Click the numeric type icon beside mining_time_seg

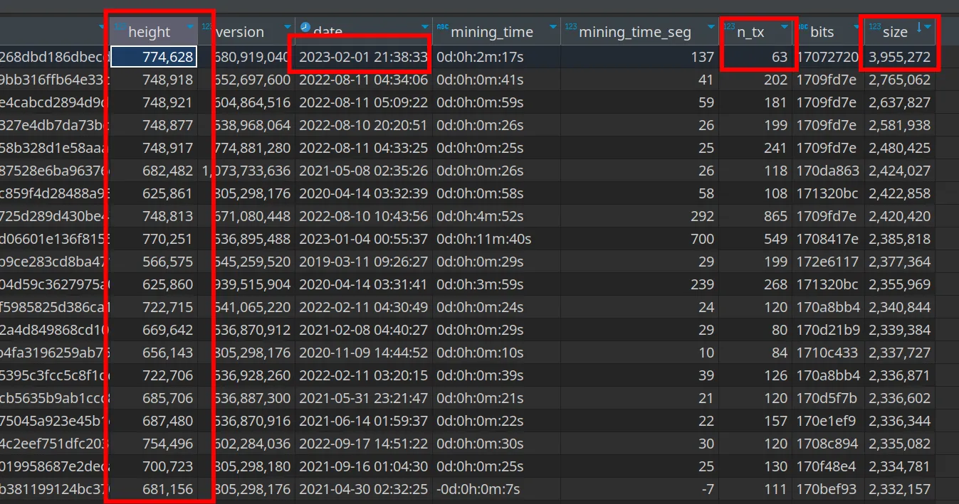(570, 26)
